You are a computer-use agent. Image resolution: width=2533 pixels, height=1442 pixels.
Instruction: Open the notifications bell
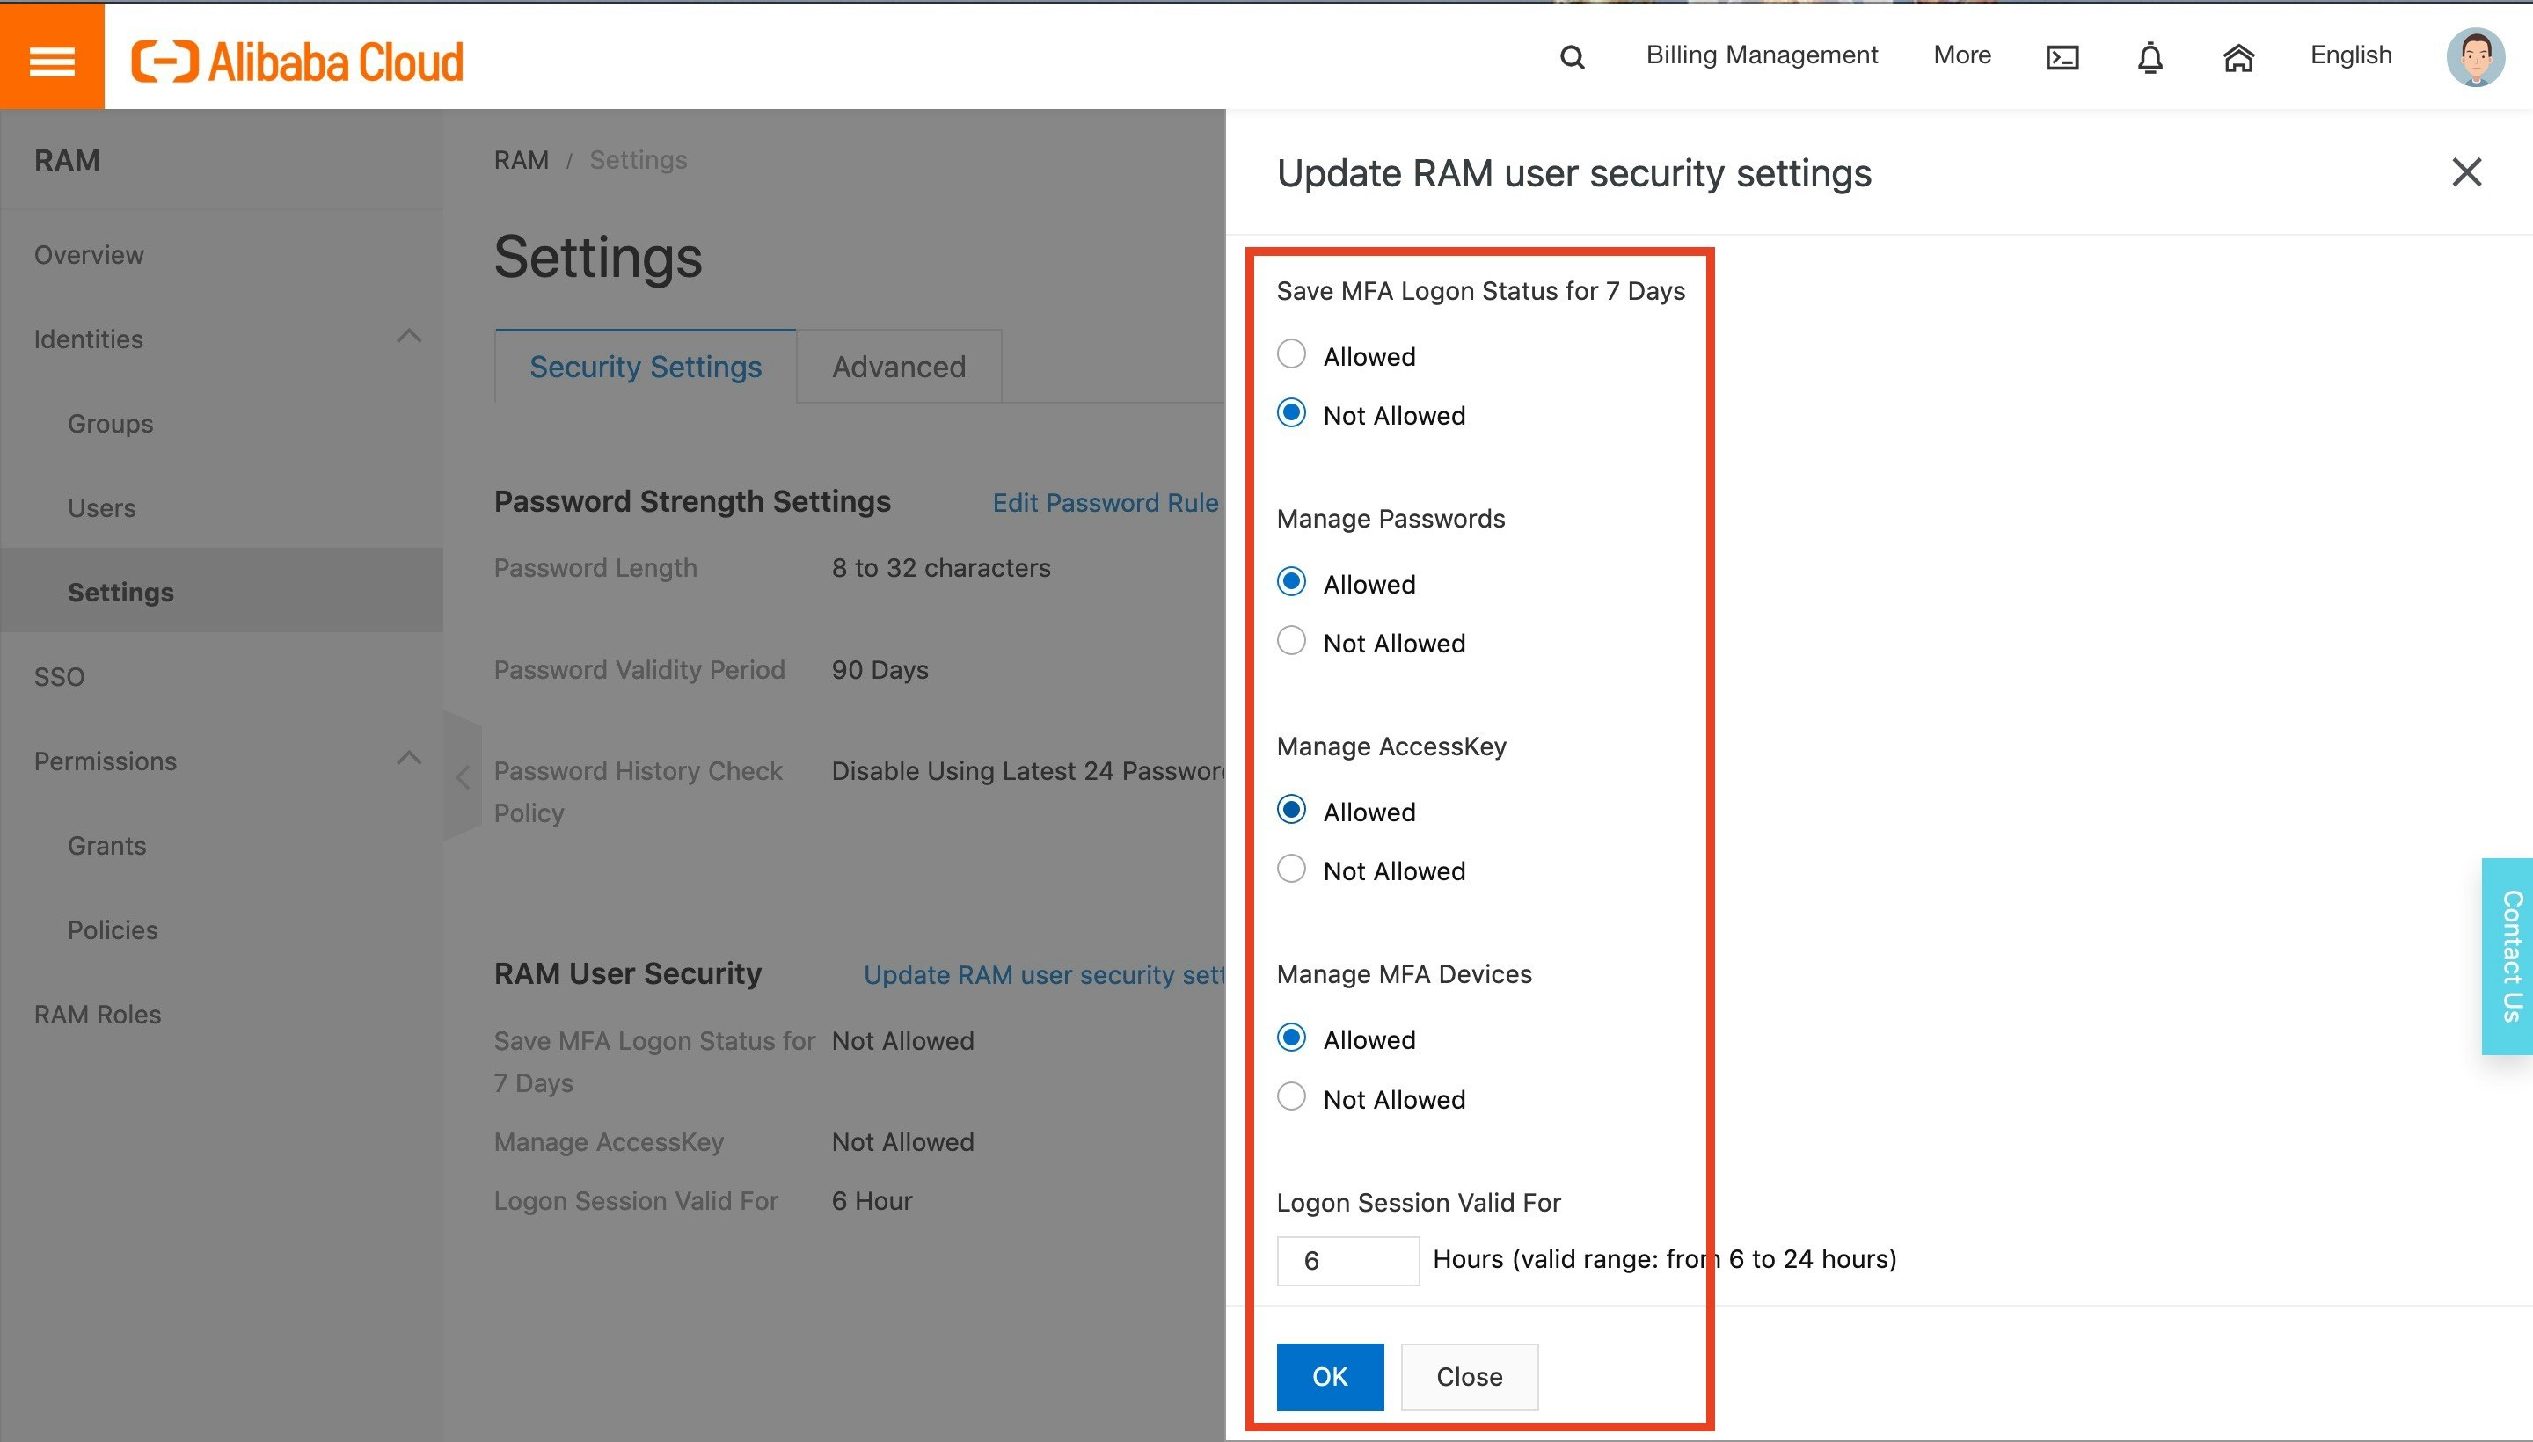pos(2150,57)
